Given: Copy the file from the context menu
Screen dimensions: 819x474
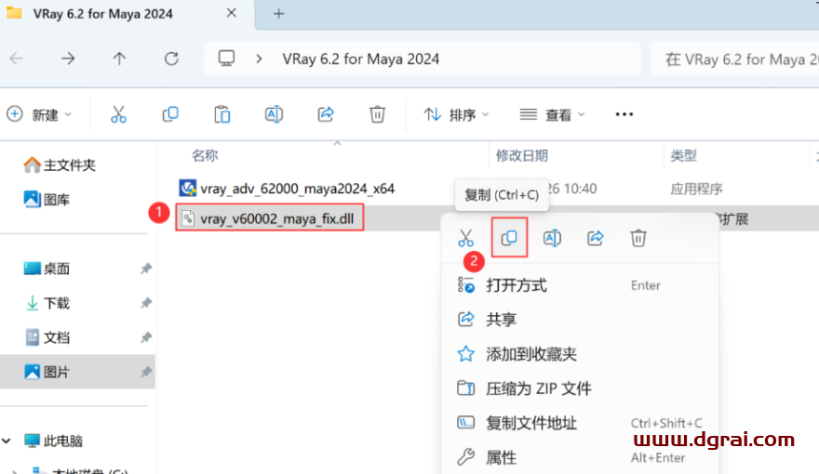Looking at the screenshot, I should 509,238.
